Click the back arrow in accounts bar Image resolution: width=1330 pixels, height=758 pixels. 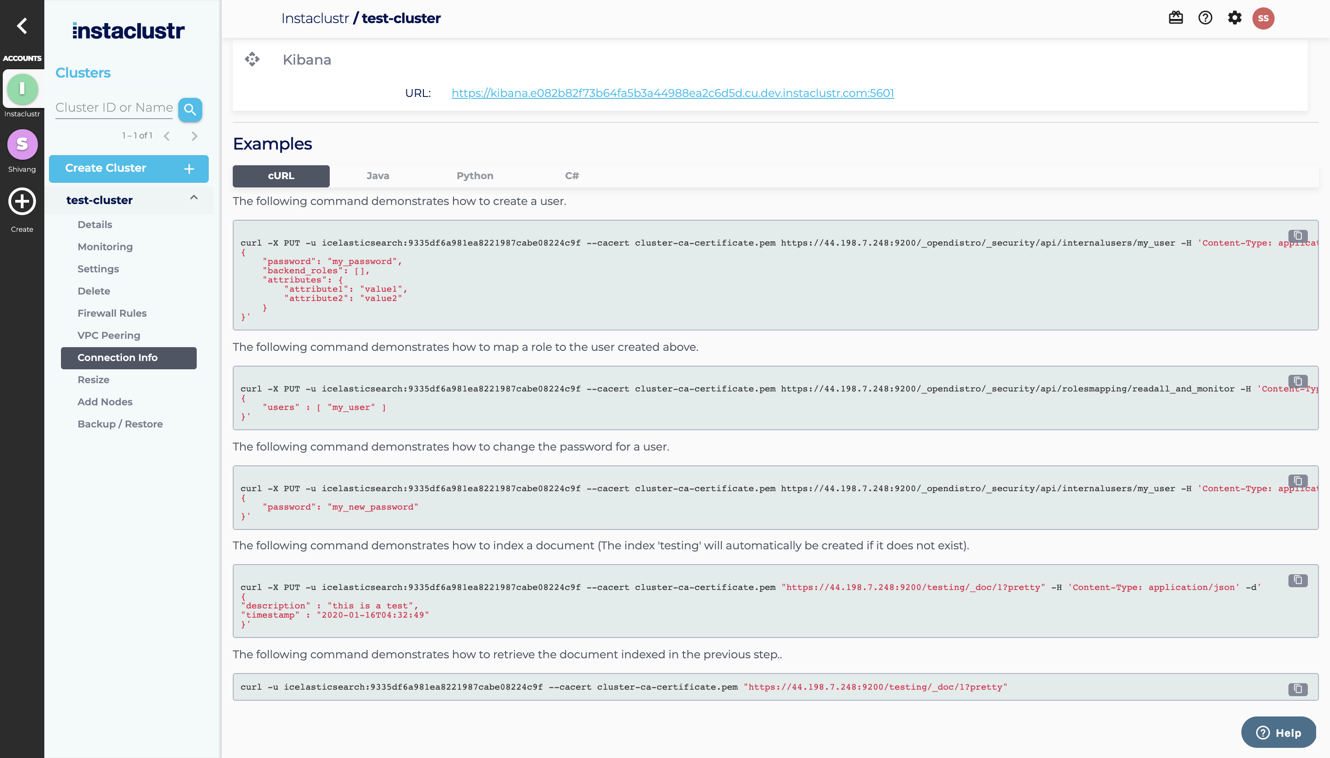[x=22, y=25]
